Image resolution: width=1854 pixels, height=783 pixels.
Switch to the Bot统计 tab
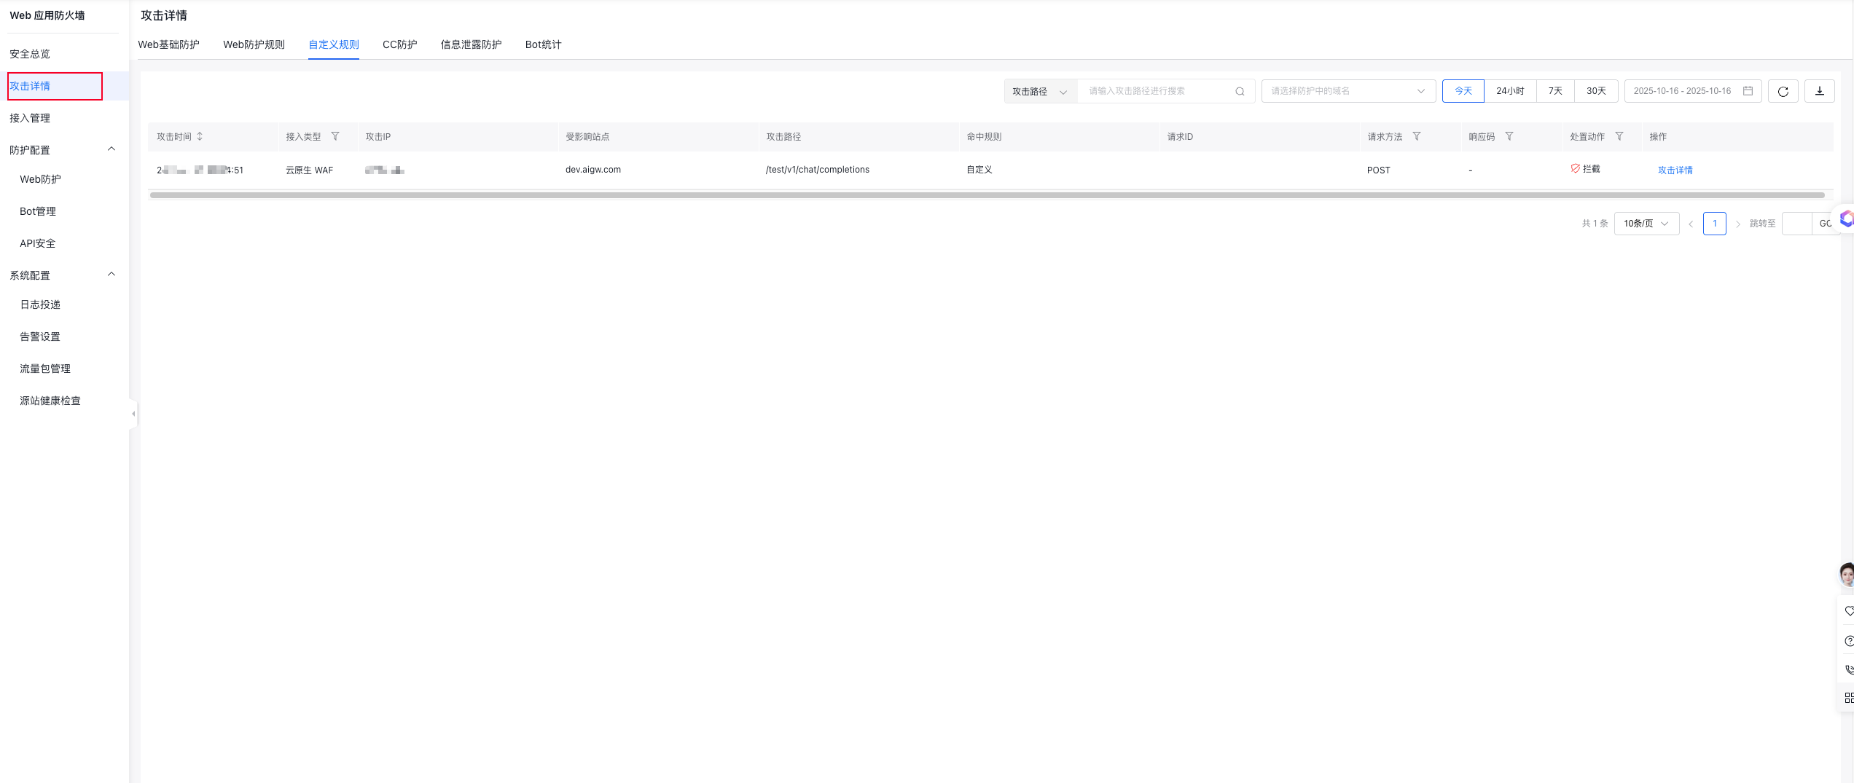543,44
